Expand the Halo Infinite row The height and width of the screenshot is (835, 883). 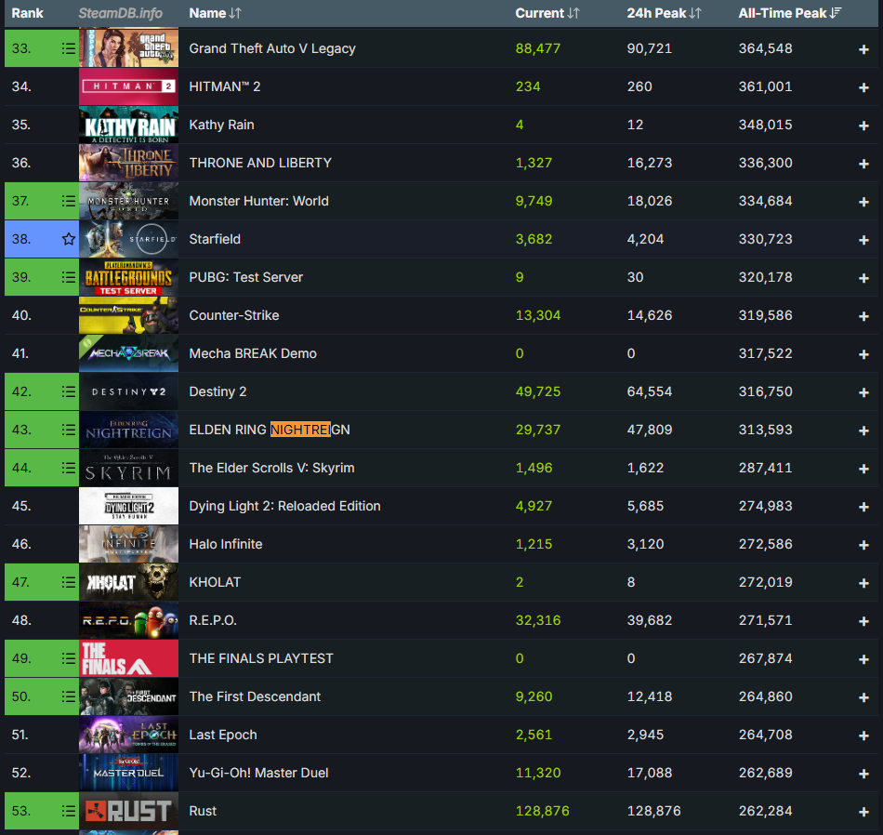click(863, 545)
